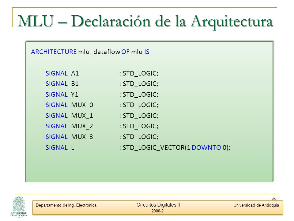
Task: Click the STD_LOGIC_VECTOR type text
Action: coord(153,148)
